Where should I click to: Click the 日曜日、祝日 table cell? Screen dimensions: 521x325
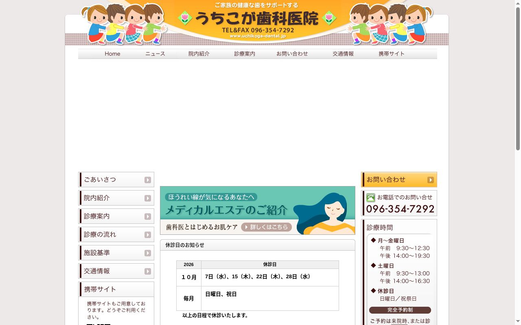(x=270, y=299)
